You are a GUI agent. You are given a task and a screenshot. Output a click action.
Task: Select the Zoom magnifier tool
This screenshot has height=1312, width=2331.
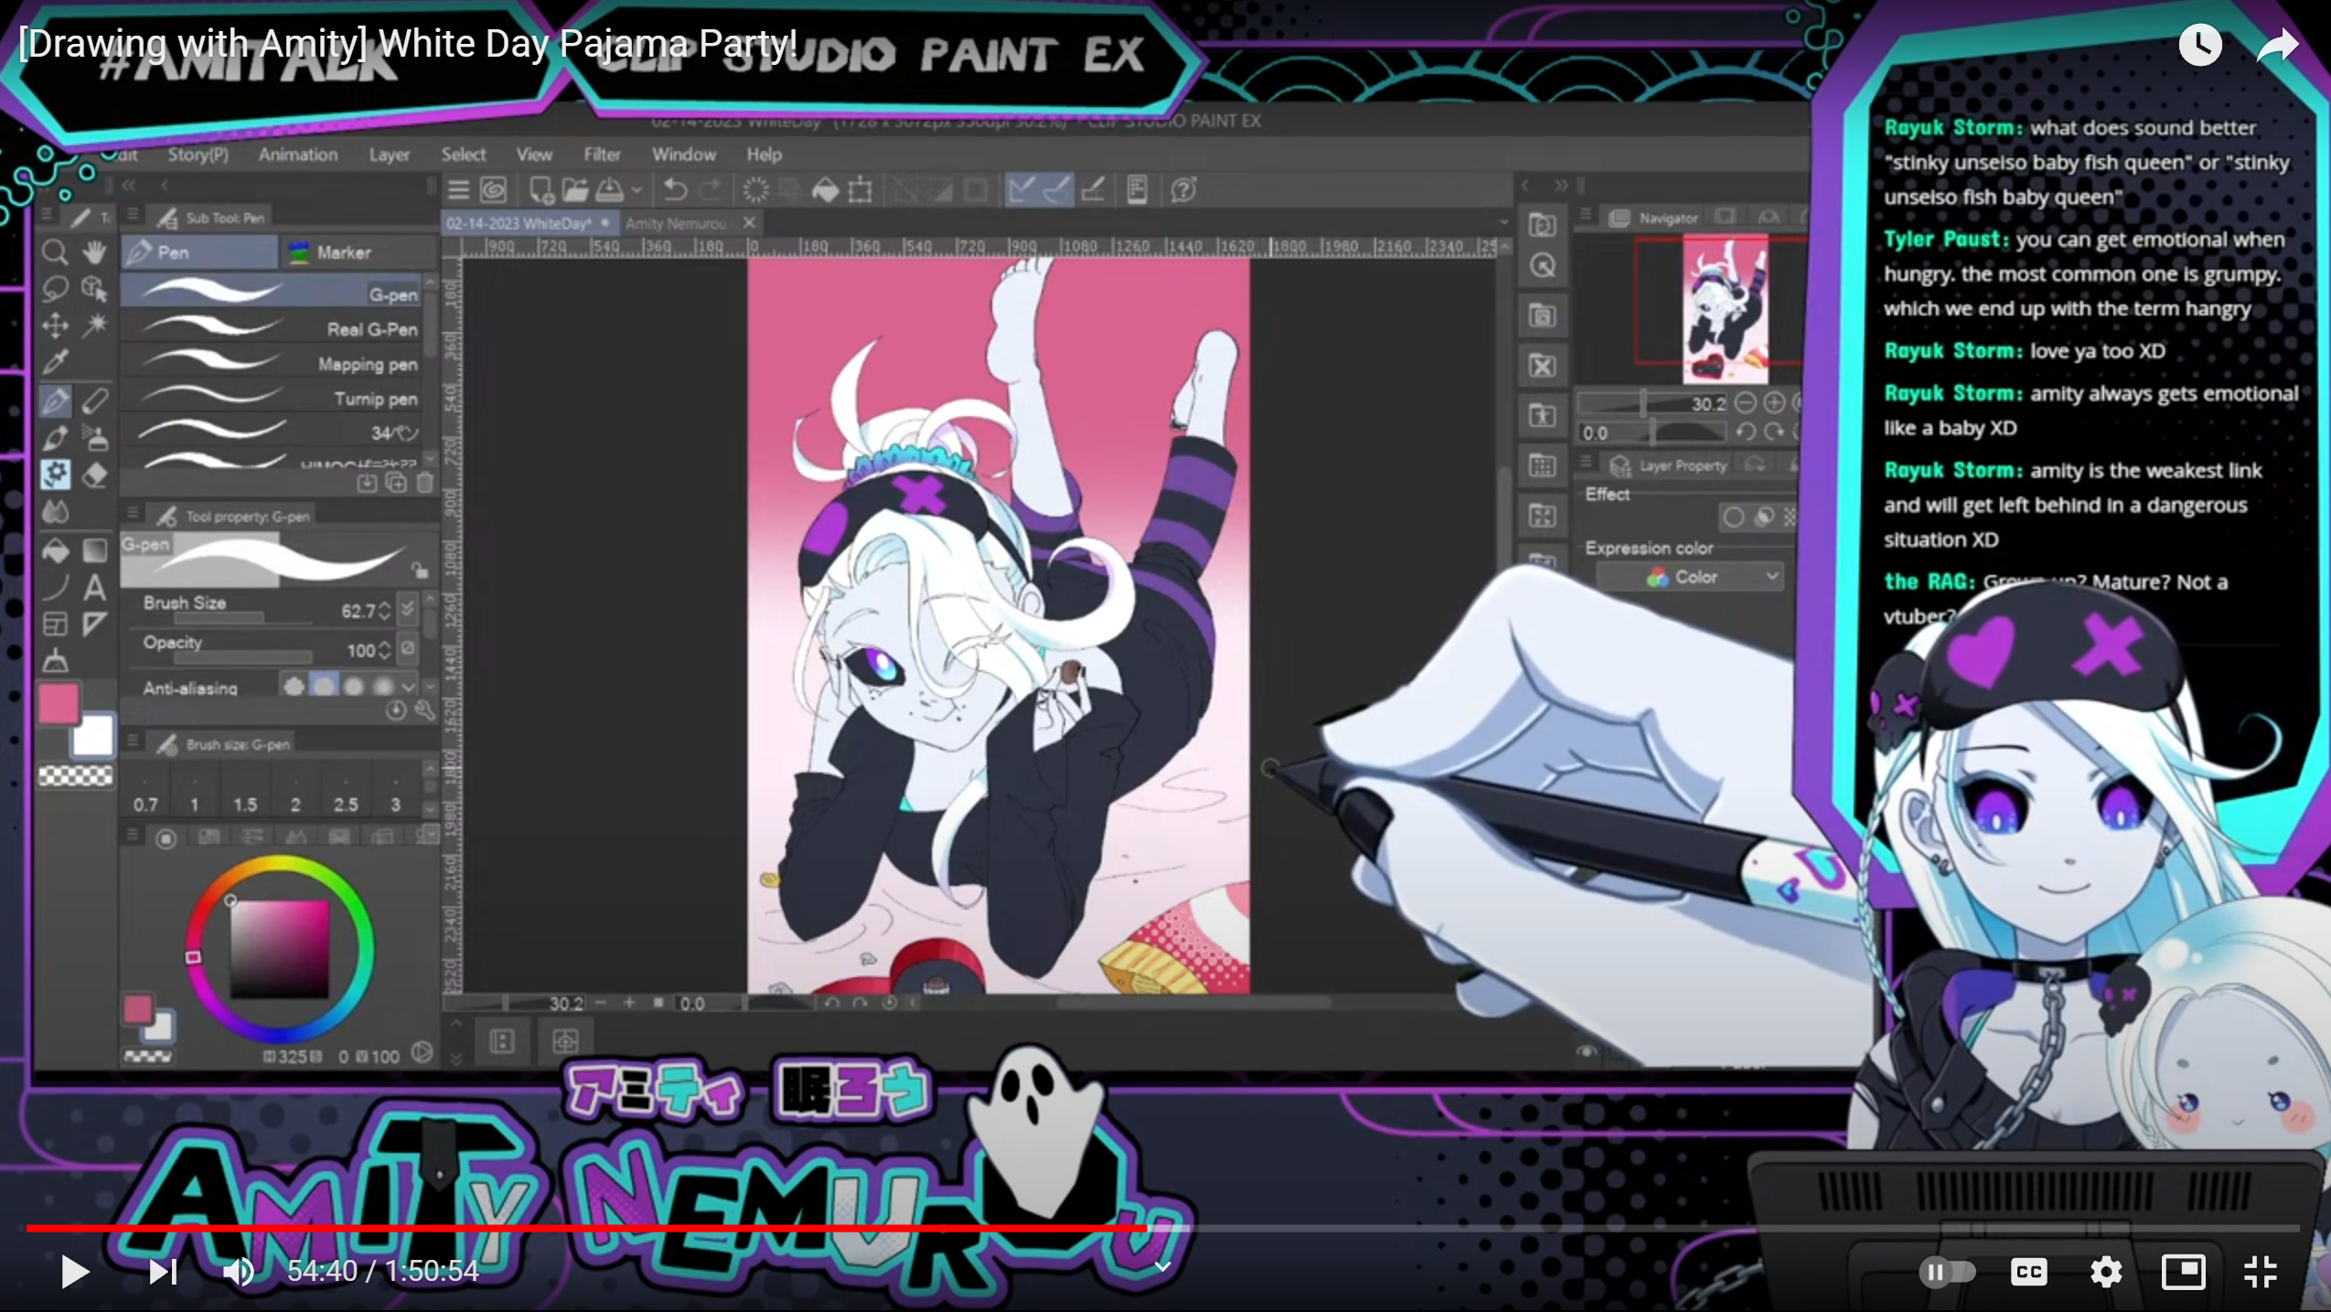pos(55,251)
